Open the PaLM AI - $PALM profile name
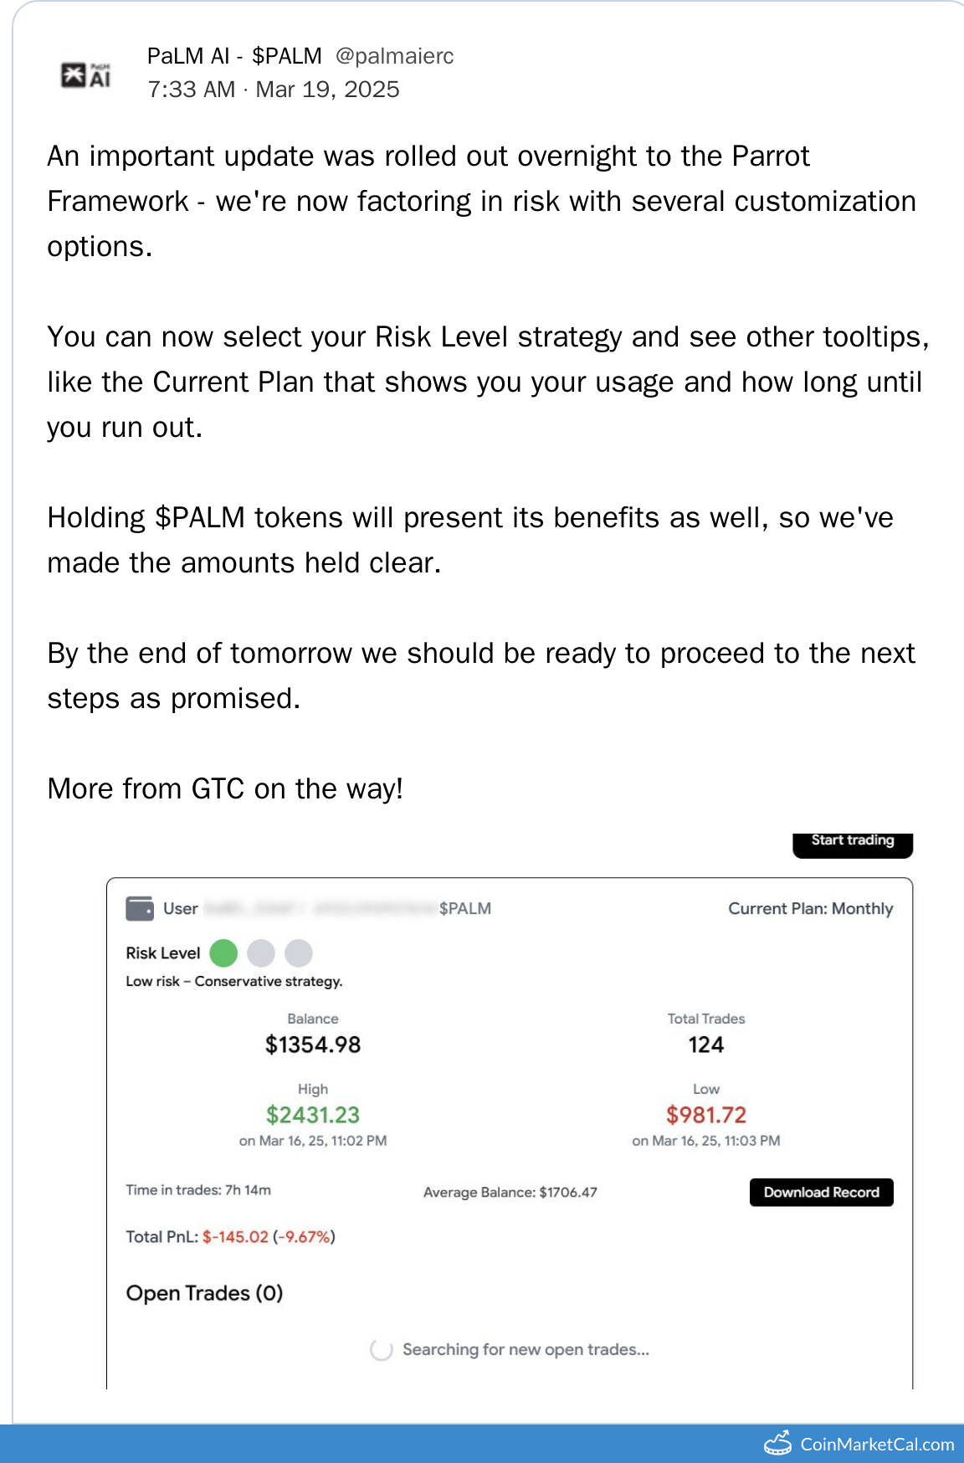964x1463 pixels. point(234,56)
